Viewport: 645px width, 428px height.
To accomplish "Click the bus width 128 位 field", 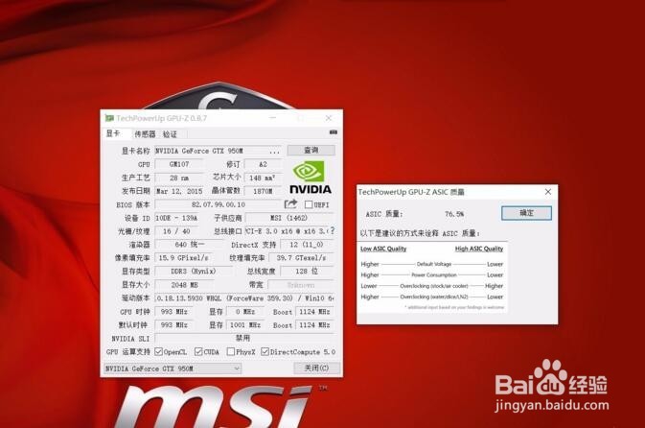I will pos(307,272).
